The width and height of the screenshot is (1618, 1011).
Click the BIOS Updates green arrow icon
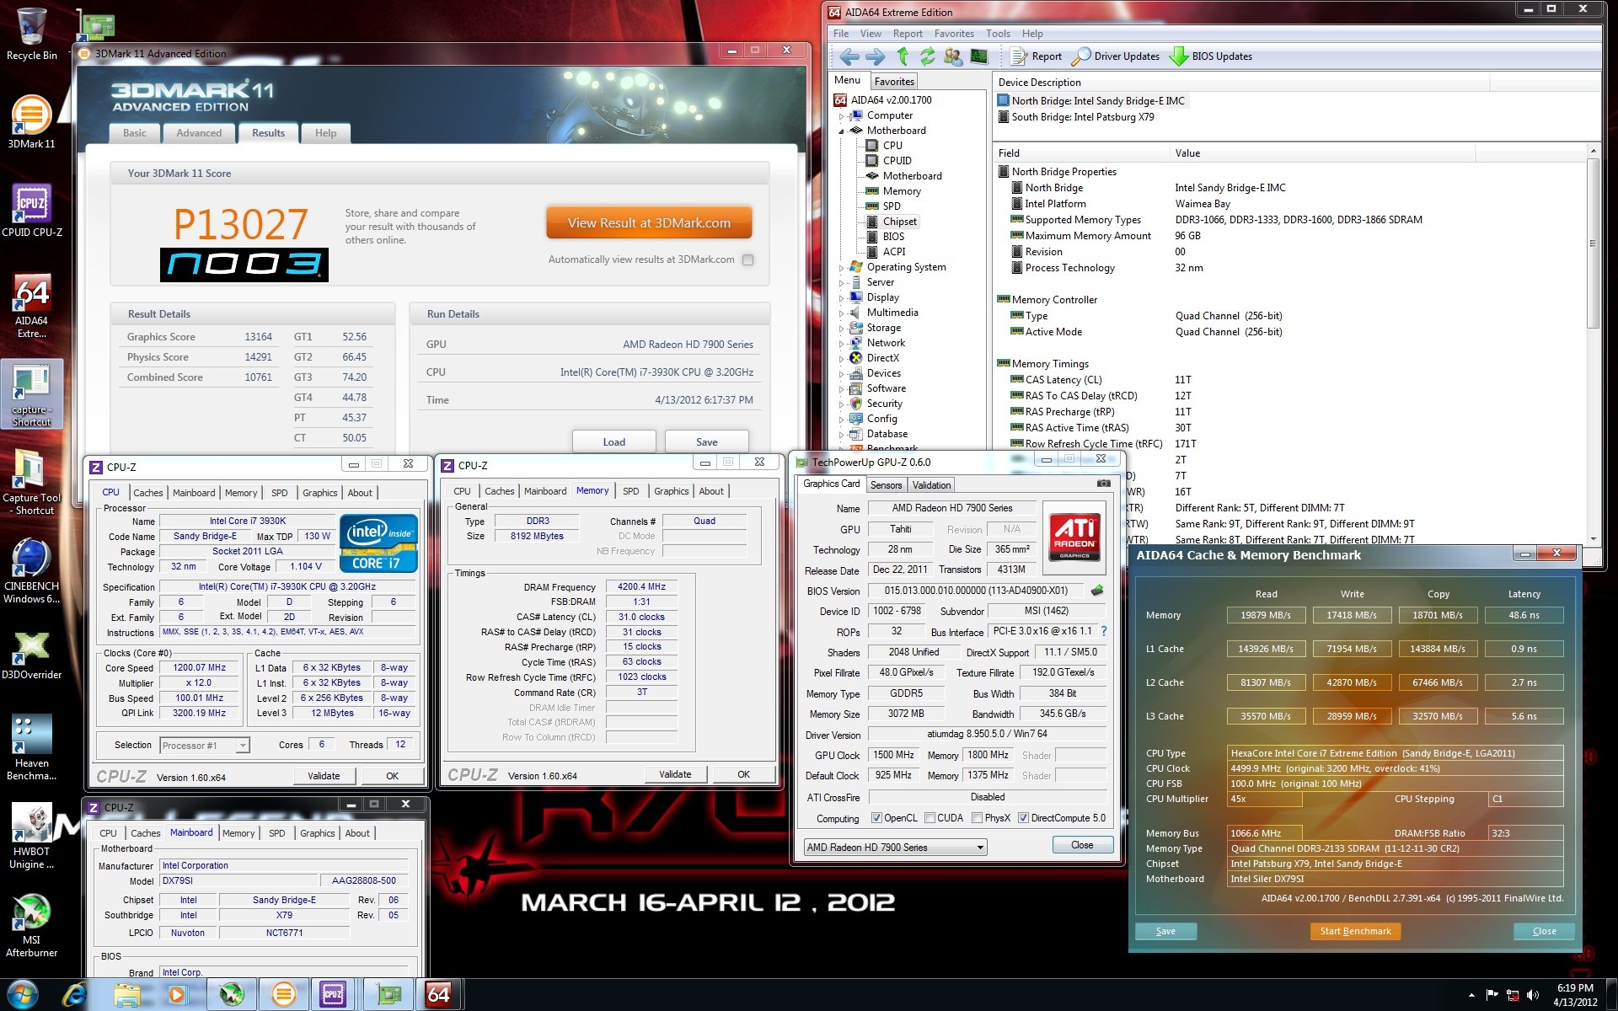(x=1179, y=56)
